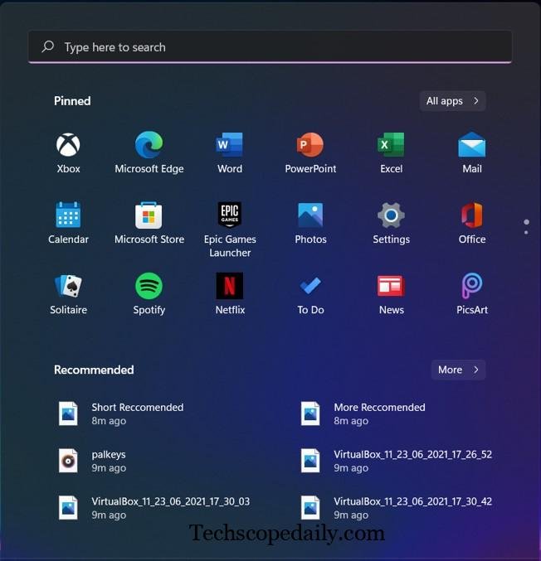This screenshot has width=541, height=561.
Task: Open the News app
Action: click(x=392, y=294)
